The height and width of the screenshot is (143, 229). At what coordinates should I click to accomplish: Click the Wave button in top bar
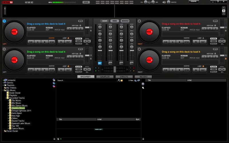click(86, 2)
